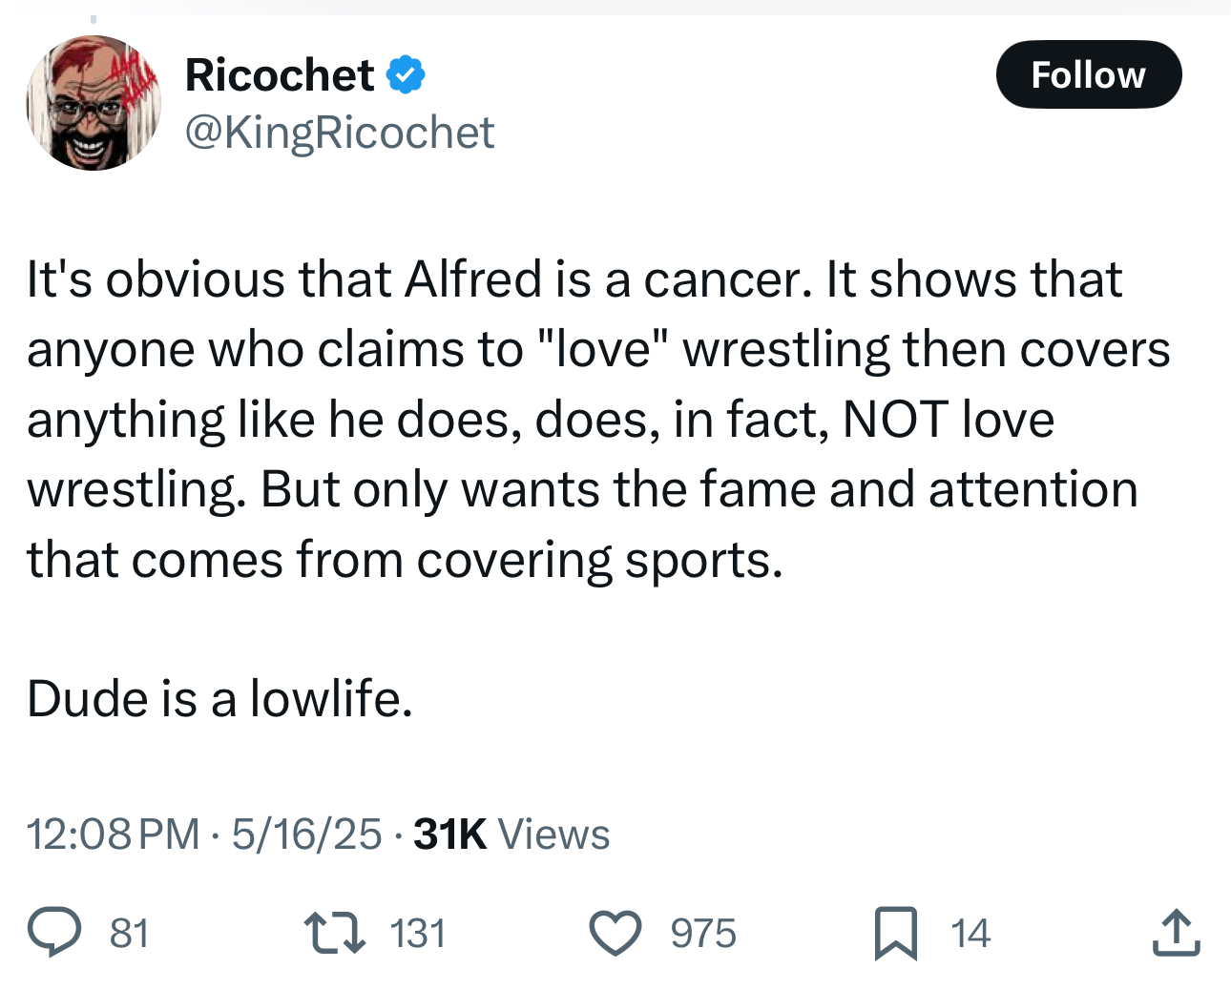Click the 81 replies count

(x=129, y=933)
